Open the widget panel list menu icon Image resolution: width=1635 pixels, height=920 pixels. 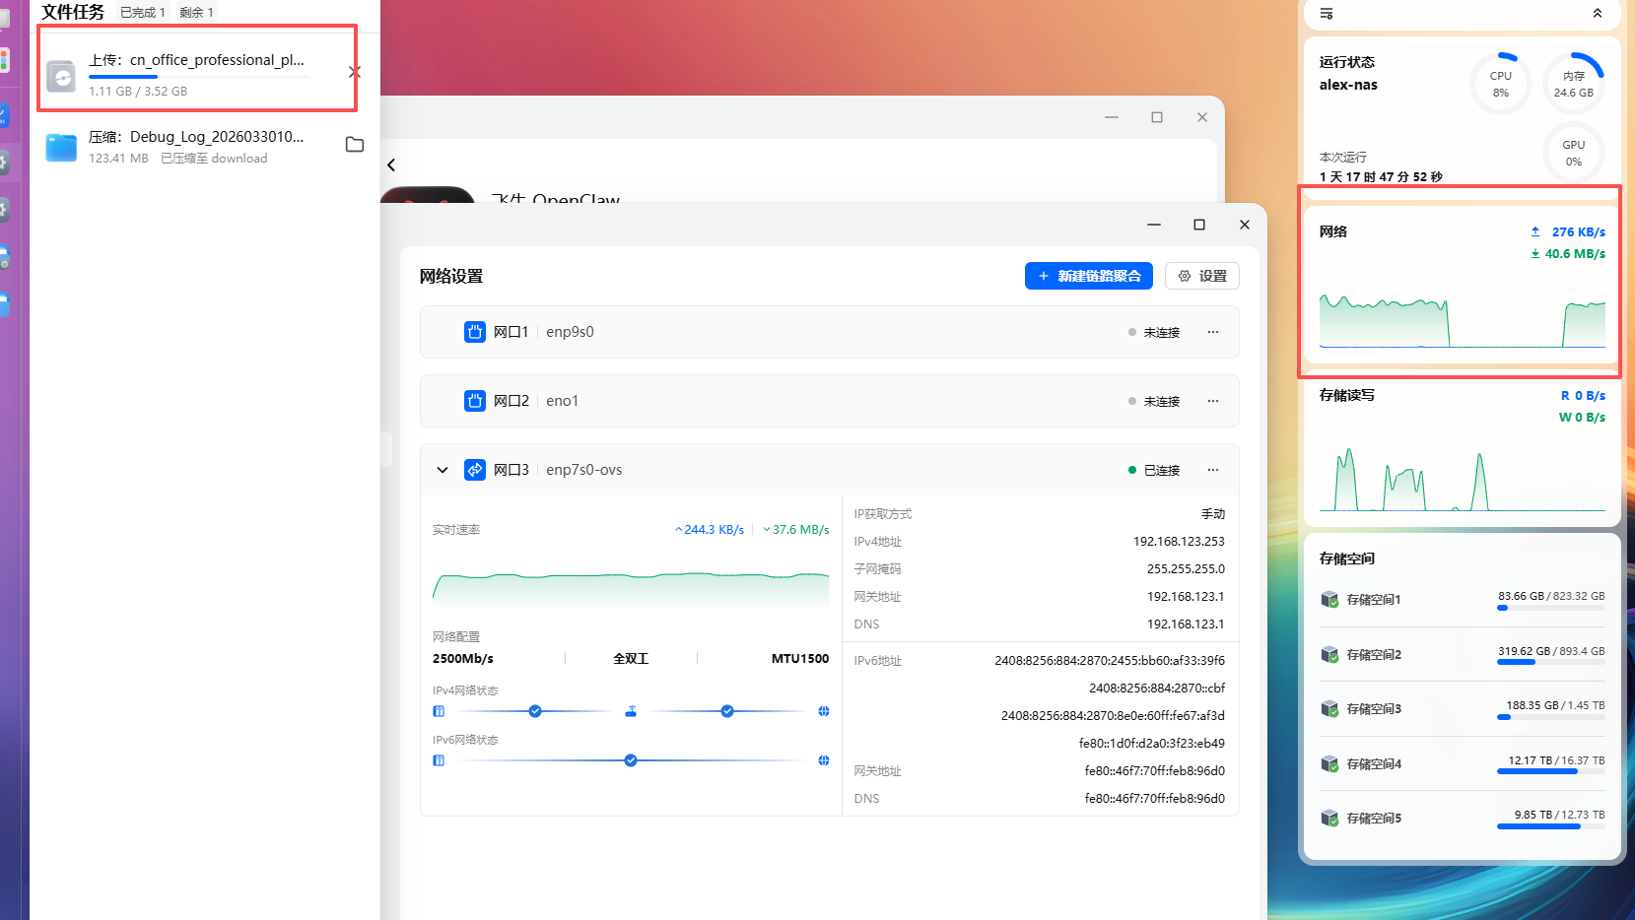pyautogui.click(x=1327, y=14)
